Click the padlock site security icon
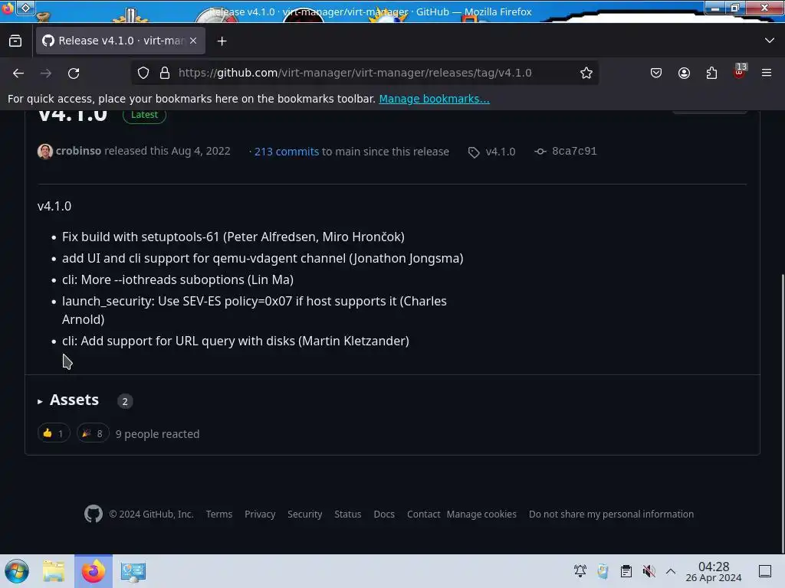 click(165, 73)
